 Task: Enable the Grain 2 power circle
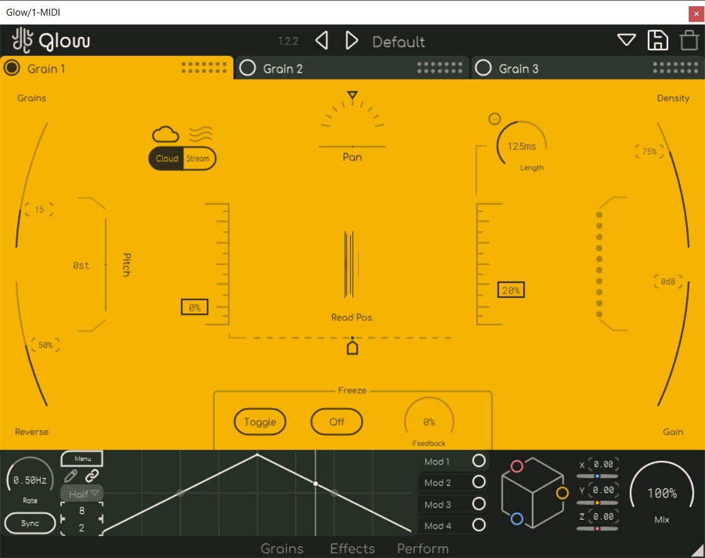click(248, 68)
